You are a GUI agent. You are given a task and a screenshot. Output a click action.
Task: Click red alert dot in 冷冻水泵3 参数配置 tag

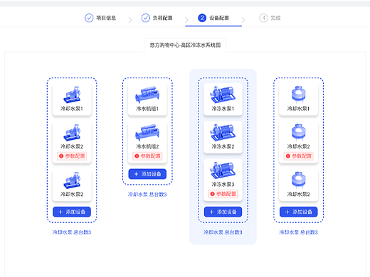point(212,194)
